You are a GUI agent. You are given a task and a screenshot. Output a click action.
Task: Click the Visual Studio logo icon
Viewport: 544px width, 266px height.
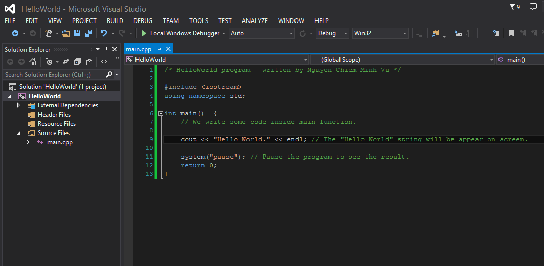click(10, 9)
